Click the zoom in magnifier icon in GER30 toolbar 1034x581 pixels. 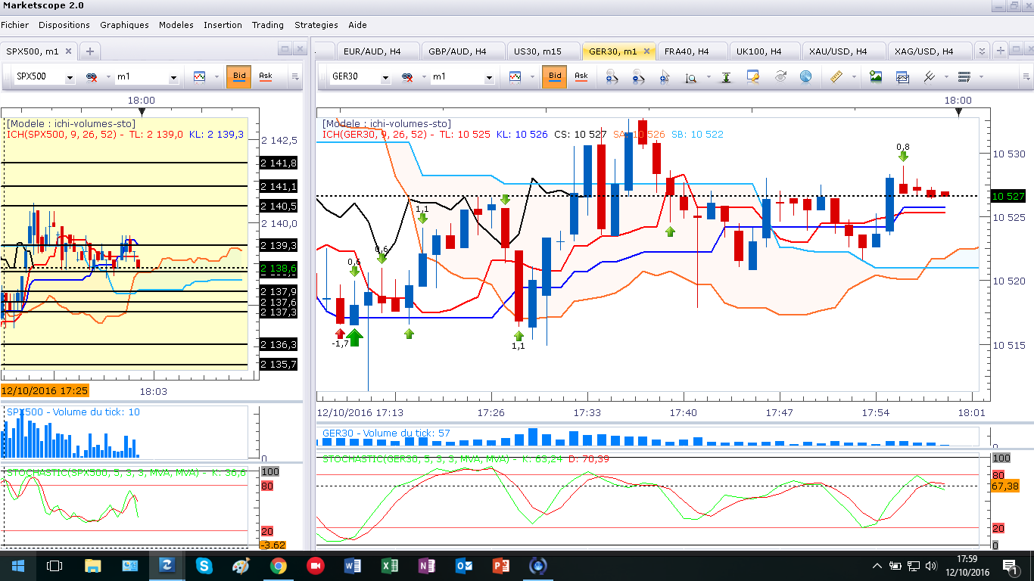[x=612, y=76]
